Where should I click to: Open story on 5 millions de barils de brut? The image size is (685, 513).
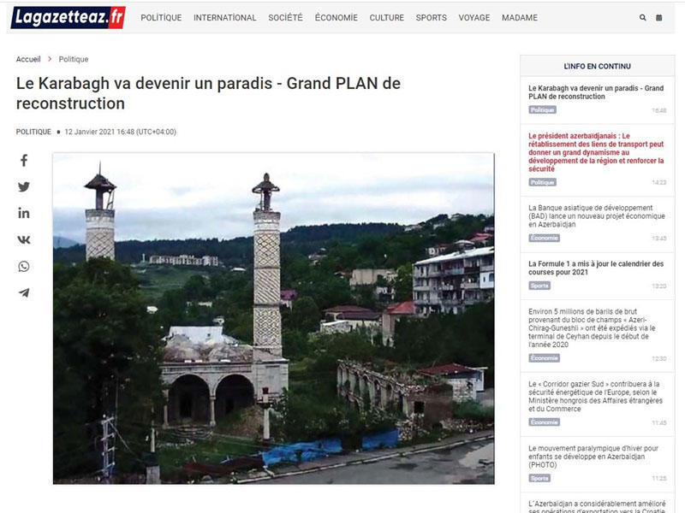pos(592,328)
